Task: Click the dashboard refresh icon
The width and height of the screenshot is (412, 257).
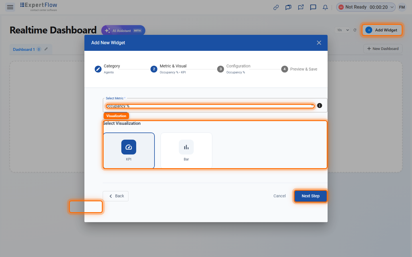Action: tap(355, 30)
